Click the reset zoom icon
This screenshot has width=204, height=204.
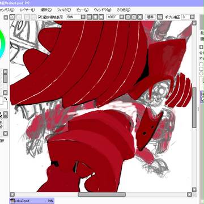(x=101, y=17)
